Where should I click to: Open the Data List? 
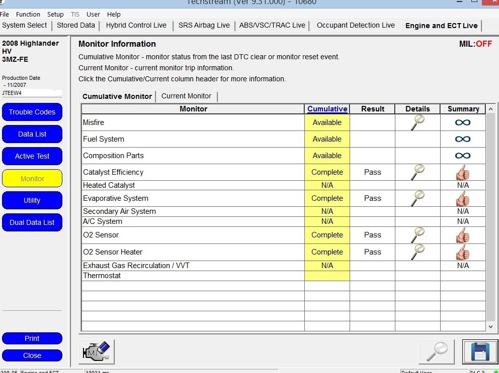(32, 134)
